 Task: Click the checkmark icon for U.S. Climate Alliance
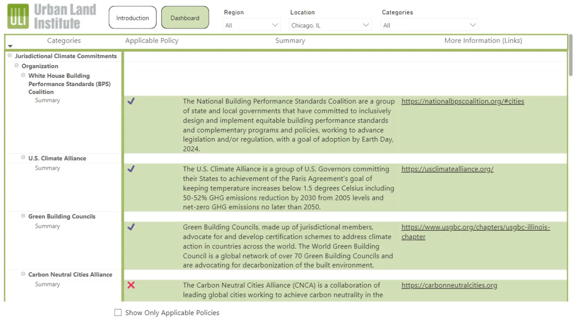click(131, 169)
